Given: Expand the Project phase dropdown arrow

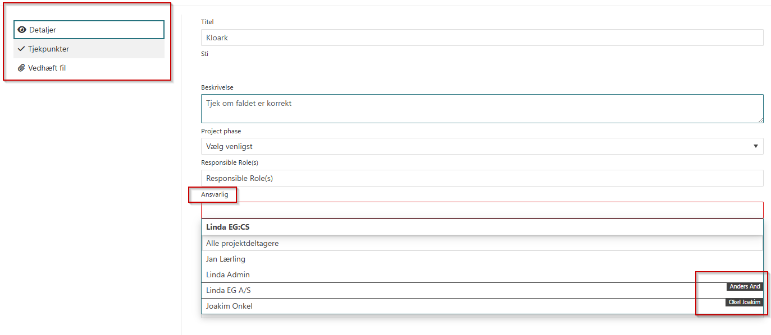Looking at the screenshot, I should tap(755, 146).
